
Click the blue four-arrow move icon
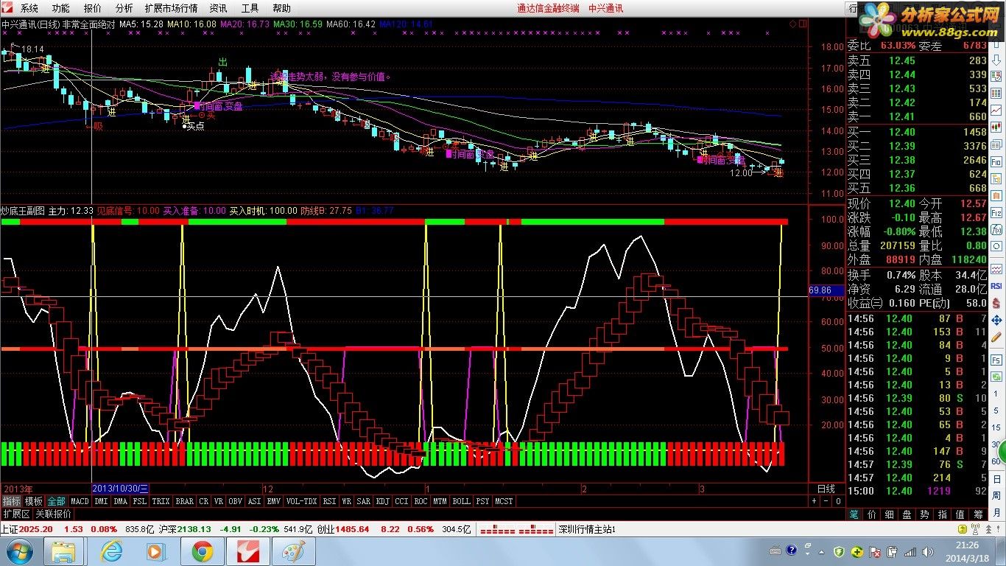996,320
